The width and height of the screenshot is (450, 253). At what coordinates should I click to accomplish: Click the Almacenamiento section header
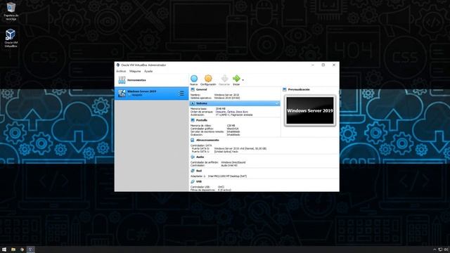(207, 140)
